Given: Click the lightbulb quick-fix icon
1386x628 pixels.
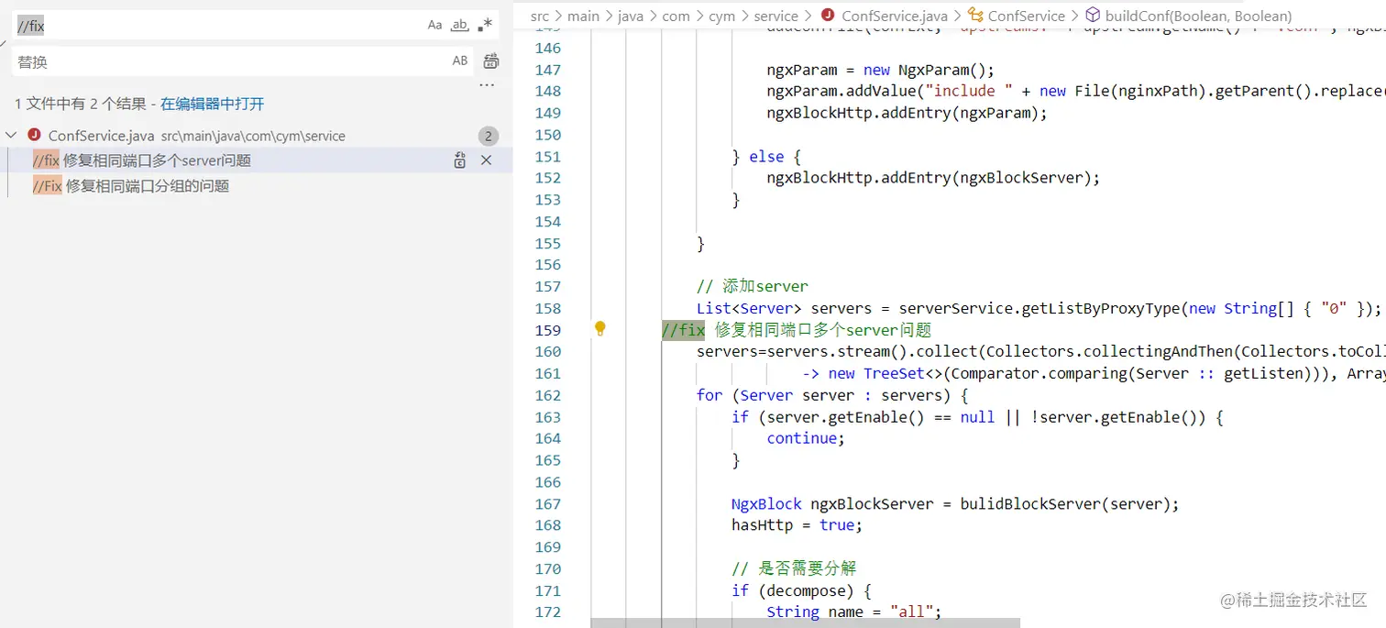Looking at the screenshot, I should pyautogui.click(x=599, y=328).
